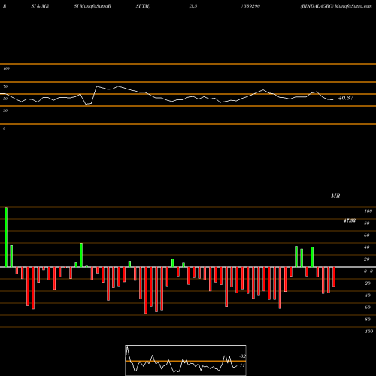The height and width of the screenshot is (376, 376).
Task: Select the SI MunafaSutraR header text
Action: [92, 6]
